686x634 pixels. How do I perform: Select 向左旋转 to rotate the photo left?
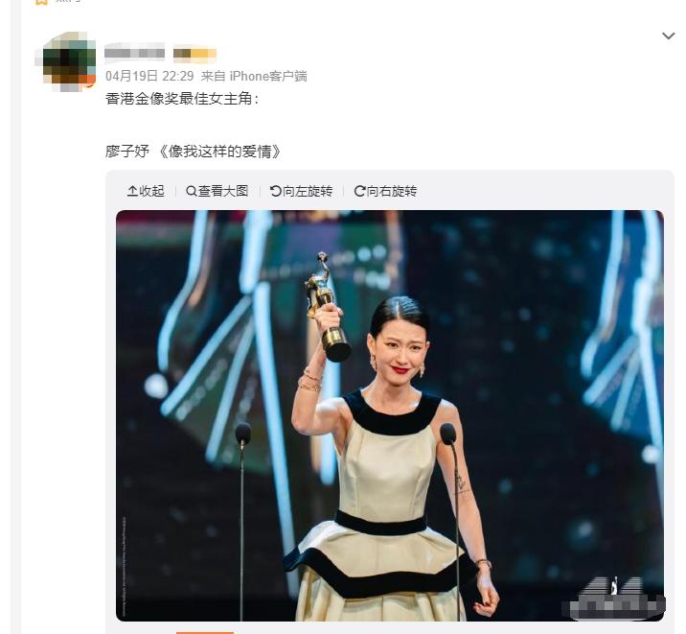[308, 191]
